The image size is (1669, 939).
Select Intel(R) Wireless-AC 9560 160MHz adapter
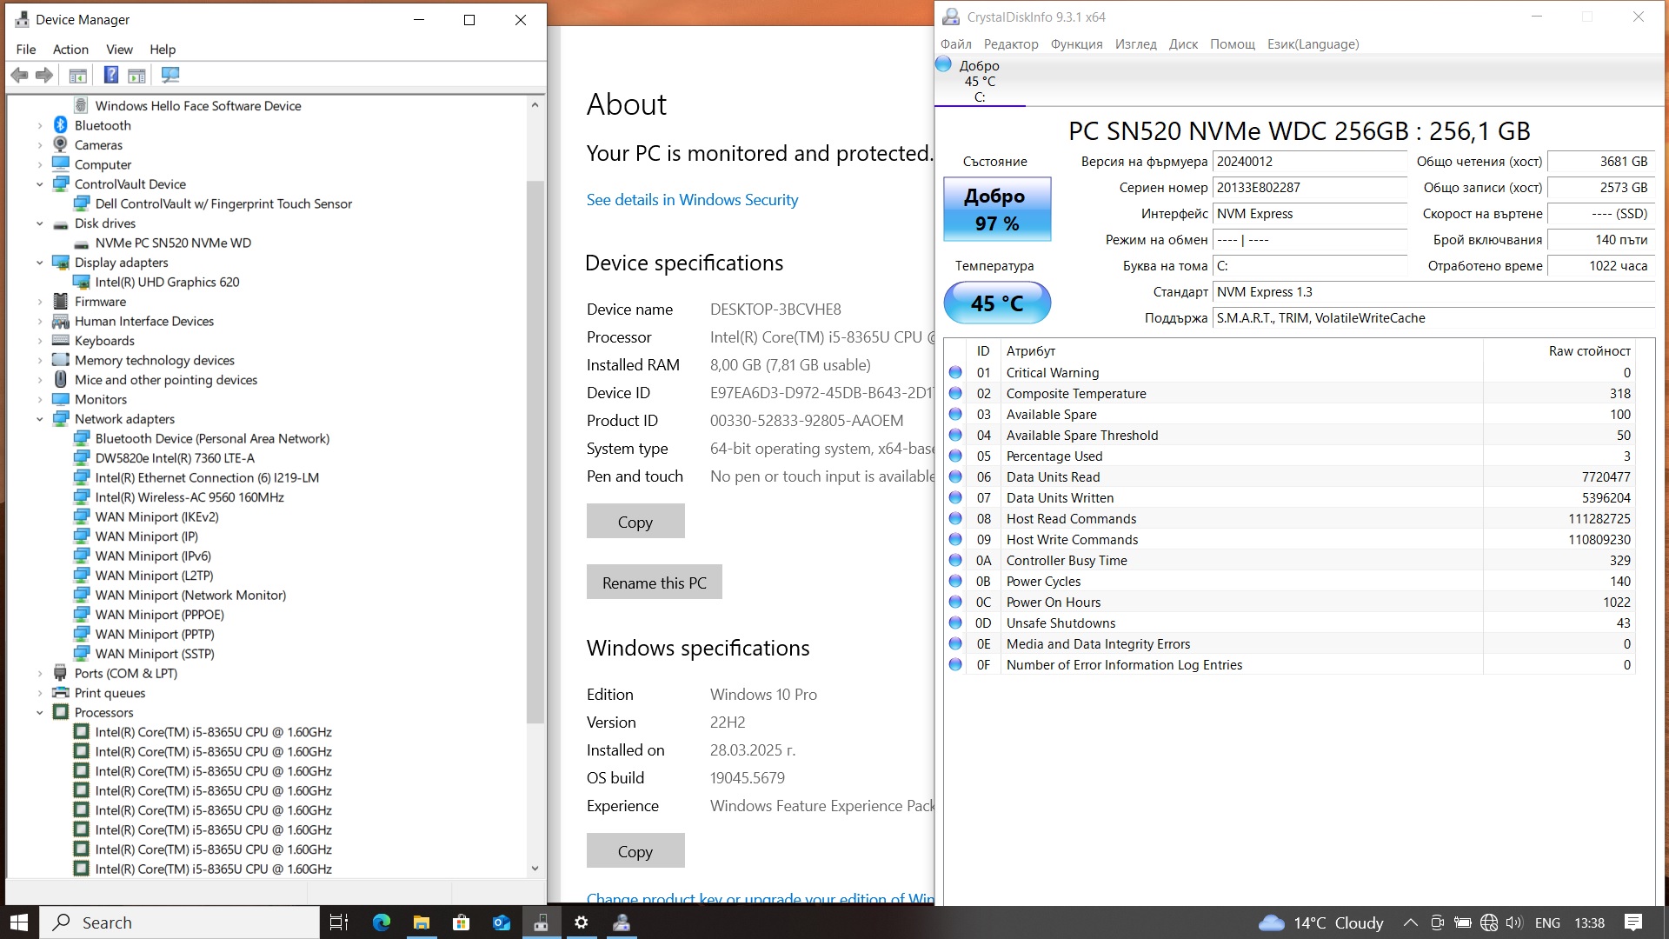pyautogui.click(x=190, y=497)
